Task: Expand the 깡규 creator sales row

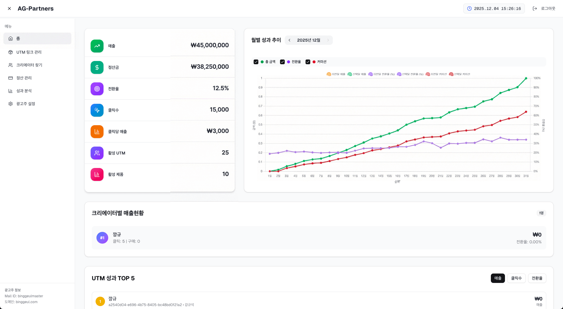Action: [x=319, y=238]
